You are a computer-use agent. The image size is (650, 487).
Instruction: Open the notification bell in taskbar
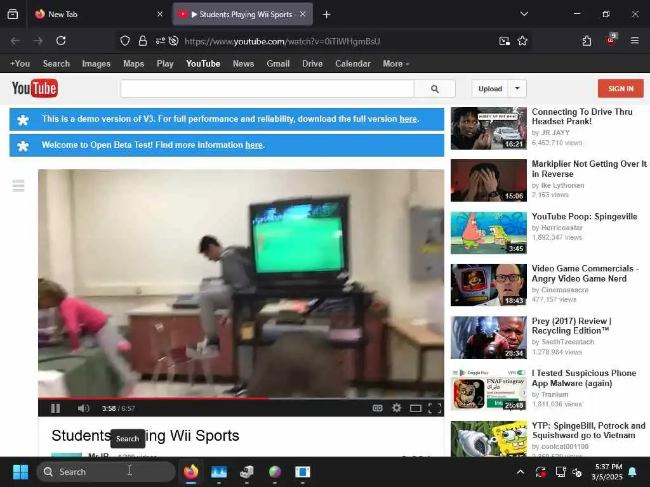tap(632, 472)
